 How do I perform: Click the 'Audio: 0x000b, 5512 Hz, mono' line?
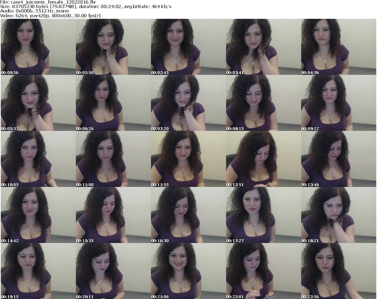point(34,11)
